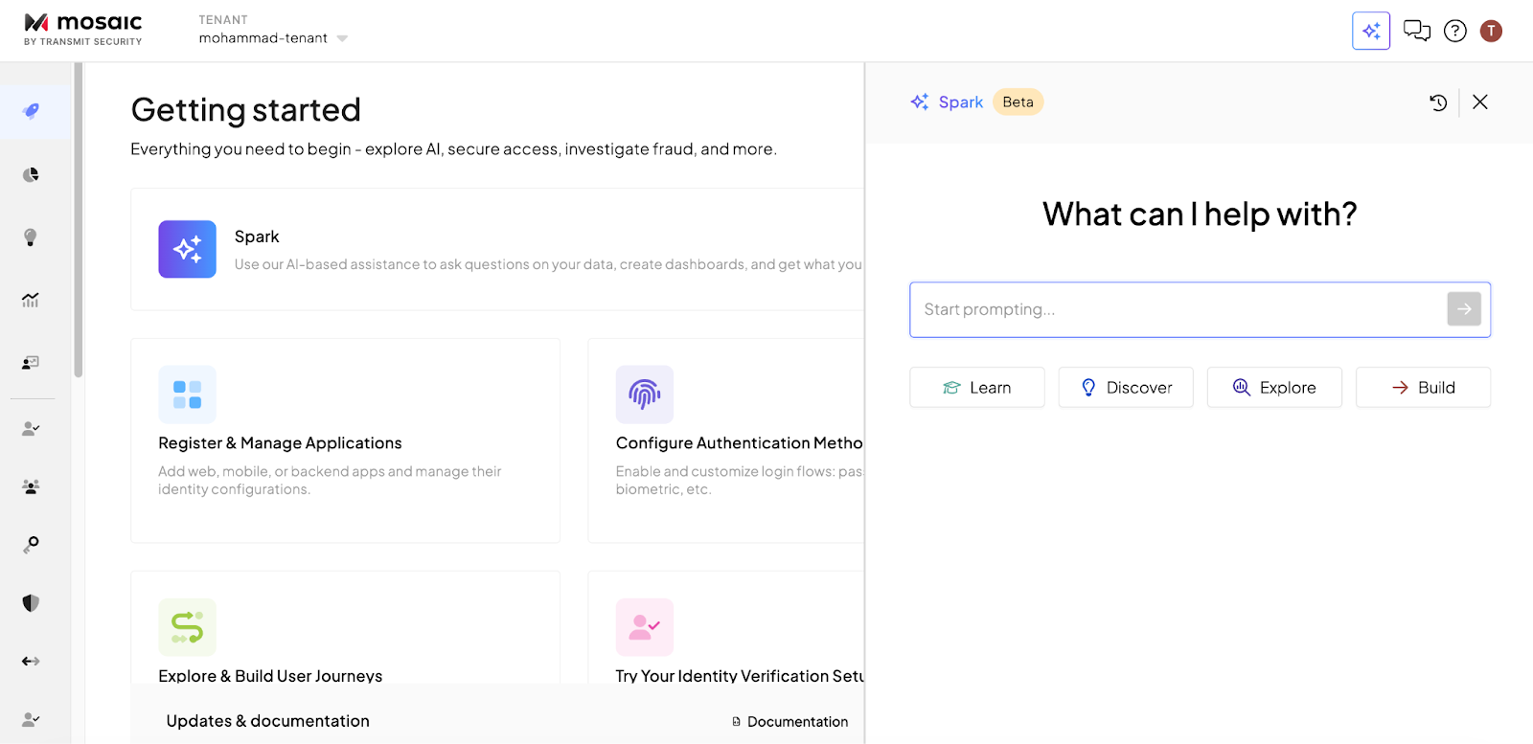Submit prompt with the arrow send button
This screenshot has width=1533, height=744.
[1463, 309]
